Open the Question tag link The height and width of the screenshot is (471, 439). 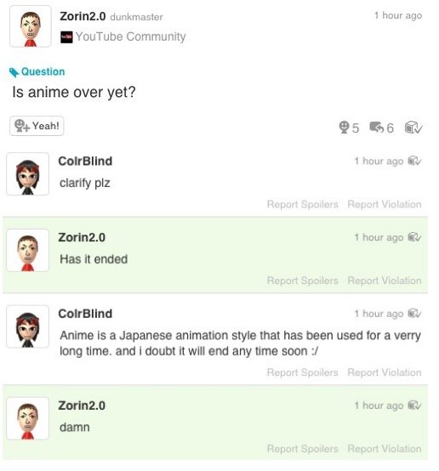coord(43,71)
